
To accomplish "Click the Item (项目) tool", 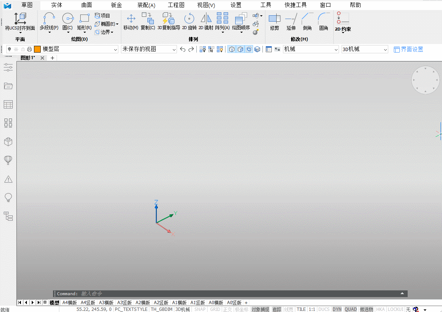I will coord(102,16).
